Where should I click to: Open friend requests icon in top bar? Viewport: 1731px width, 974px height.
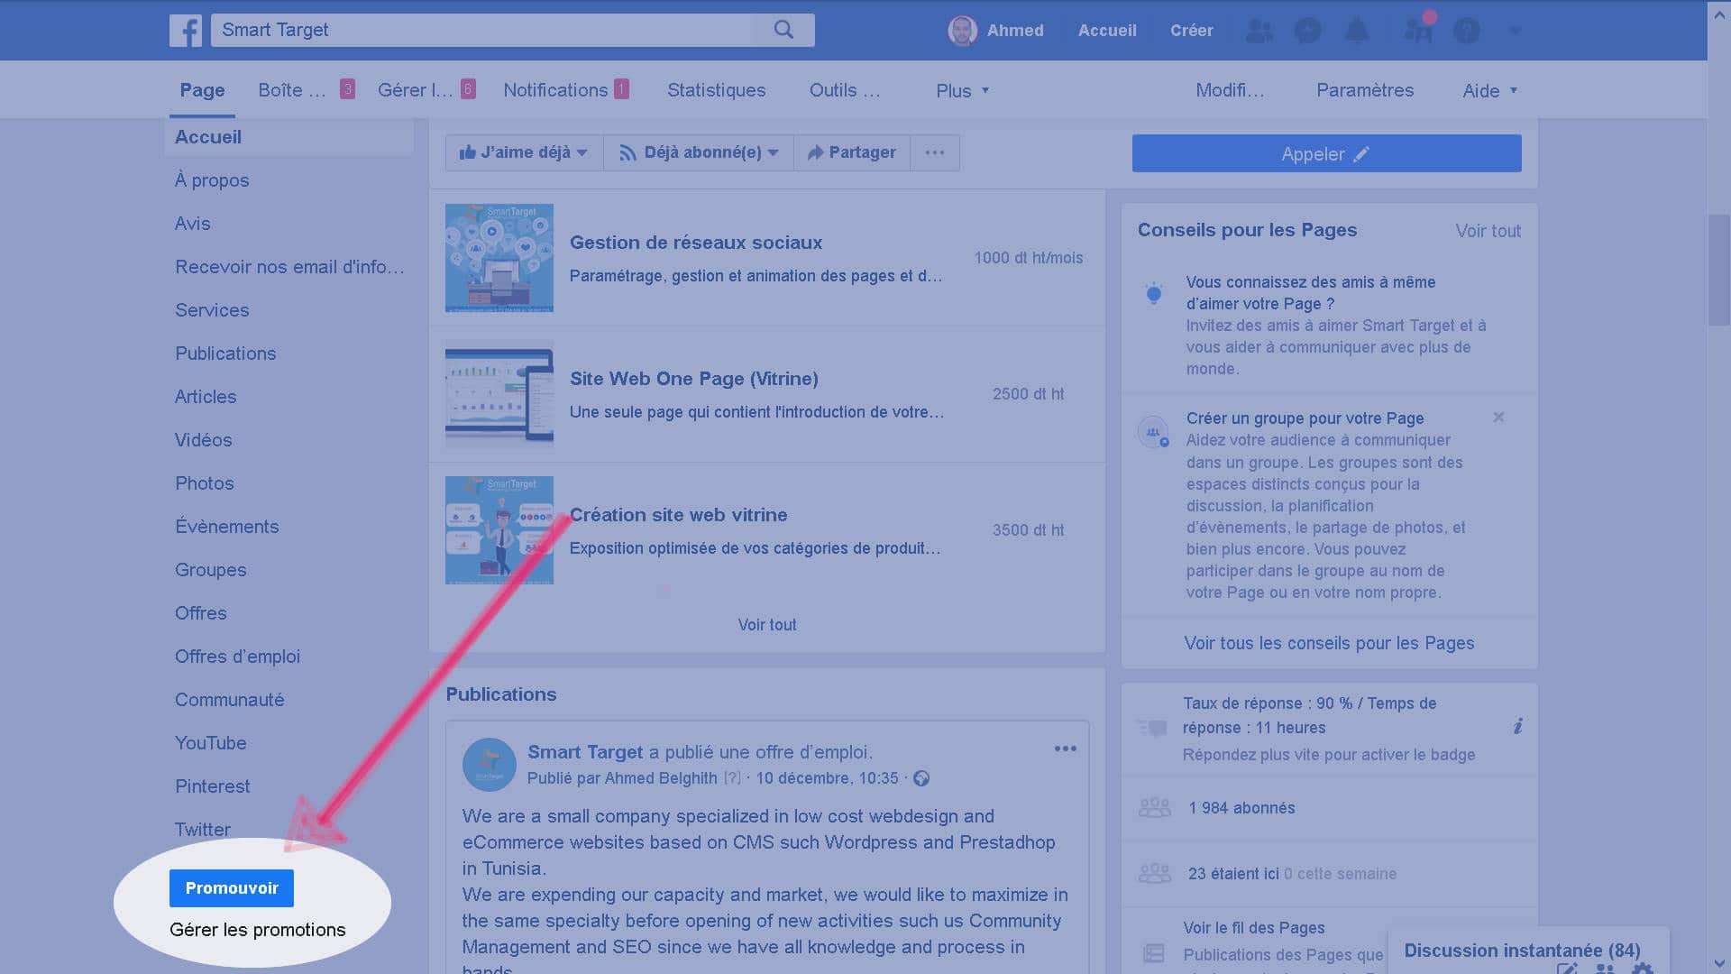[x=1259, y=31]
